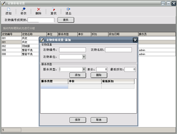Click the main window title bar pencil icon
The width and height of the screenshot is (177, 134).
point(4,3)
